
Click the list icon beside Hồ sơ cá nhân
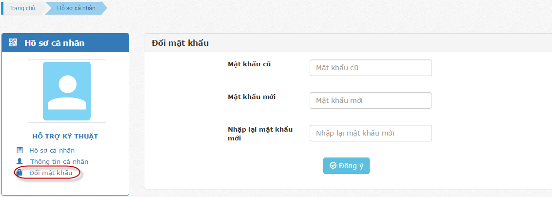tap(20, 150)
